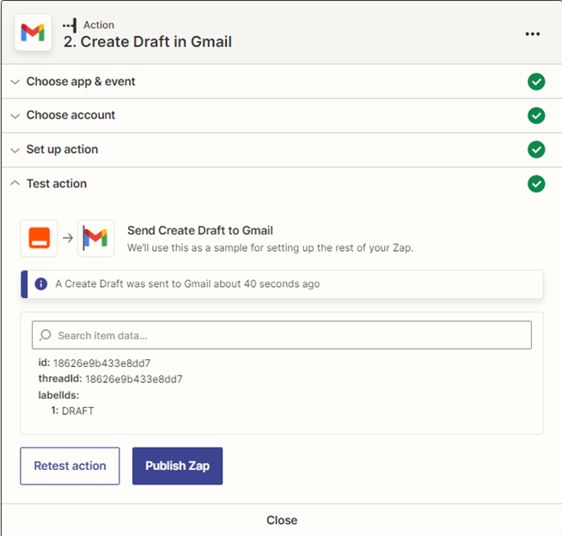This screenshot has height=536, width=562.
Task: Click the green checkmark for Test action
Action: point(536,184)
